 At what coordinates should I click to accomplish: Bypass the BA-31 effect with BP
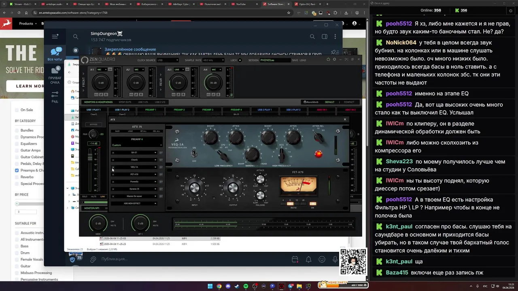point(161,153)
